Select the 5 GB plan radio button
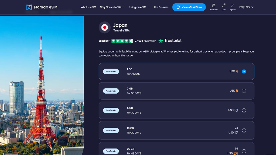The height and width of the screenshot is (155, 276). click(x=244, y=110)
